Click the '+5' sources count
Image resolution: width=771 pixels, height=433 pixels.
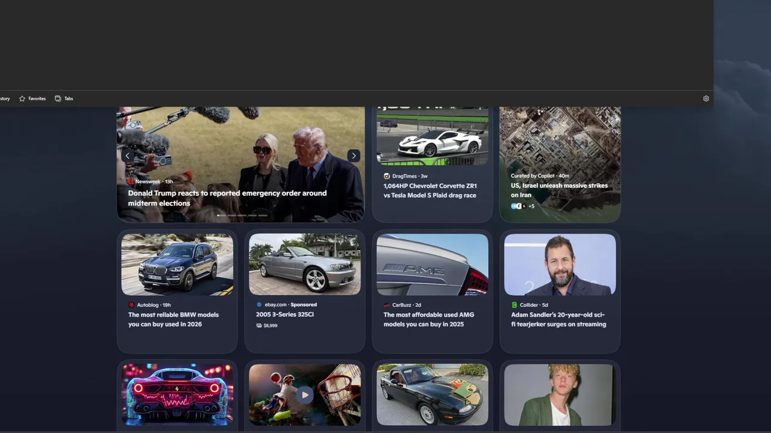click(x=531, y=206)
